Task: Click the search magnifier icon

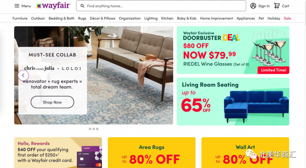Action: (83, 6)
